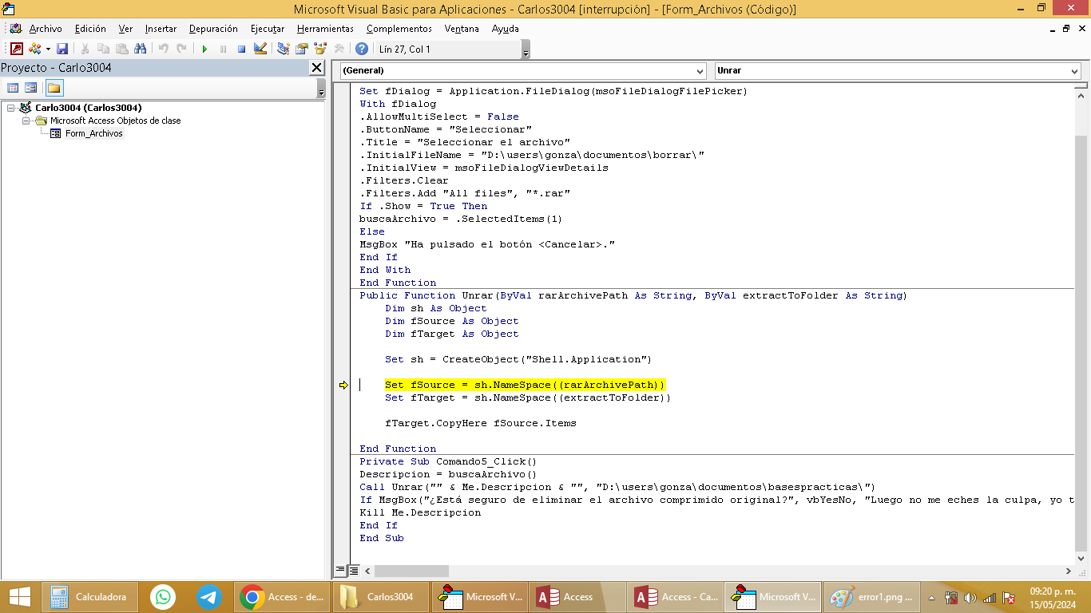The height and width of the screenshot is (613, 1091).
Task: Click the Insert Module icon
Action: coord(34,49)
